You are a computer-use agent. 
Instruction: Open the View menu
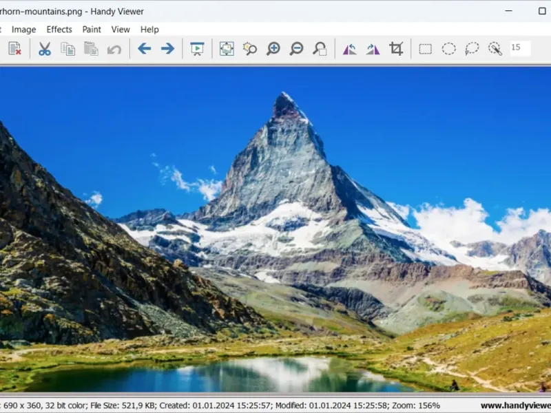coord(121,30)
